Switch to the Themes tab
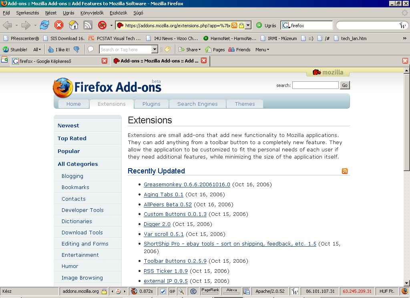This screenshot has height=298, width=410. [x=245, y=104]
